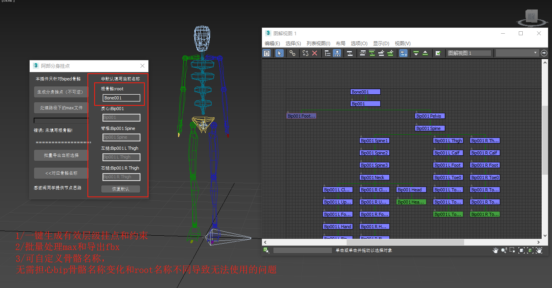Activate the Select arrow tool

pyautogui.click(x=279, y=53)
